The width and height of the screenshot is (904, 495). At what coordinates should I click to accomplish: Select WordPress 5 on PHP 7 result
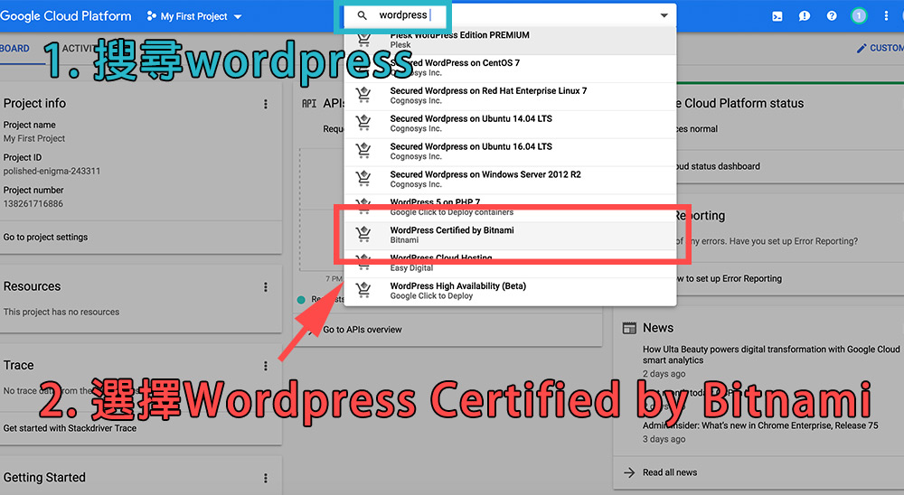coord(510,208)
